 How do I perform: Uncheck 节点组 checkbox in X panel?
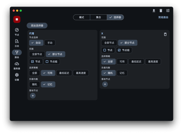click(124, 50)
